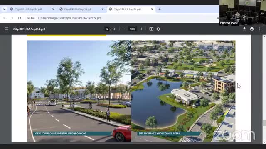Image resolution: width=266 pixels, height=149 pixels.
Task: Open a new browser tab
Action: (160, 9)
